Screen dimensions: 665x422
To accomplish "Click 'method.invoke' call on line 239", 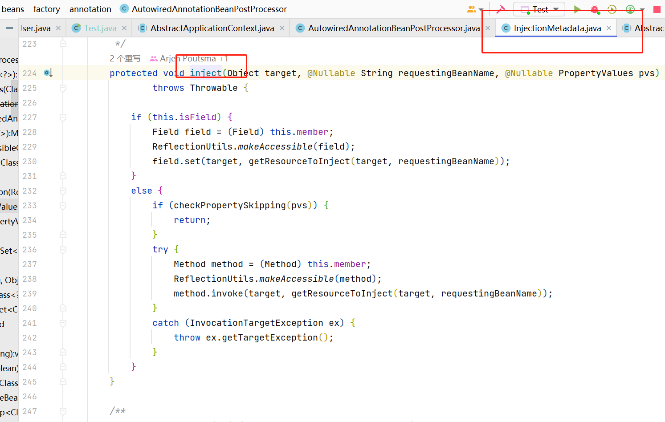I will coord(208,293).
